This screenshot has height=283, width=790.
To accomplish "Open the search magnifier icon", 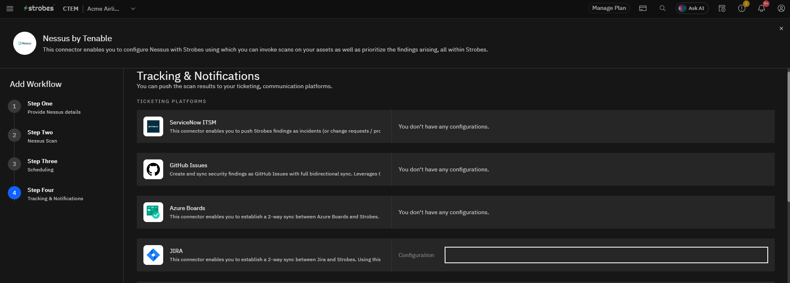I will pyautogui.click(x=663, y=8).
